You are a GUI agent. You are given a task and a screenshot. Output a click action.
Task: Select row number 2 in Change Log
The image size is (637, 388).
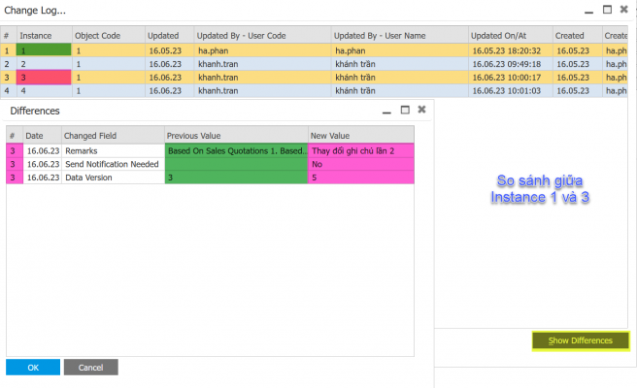[x=8, y=64]
